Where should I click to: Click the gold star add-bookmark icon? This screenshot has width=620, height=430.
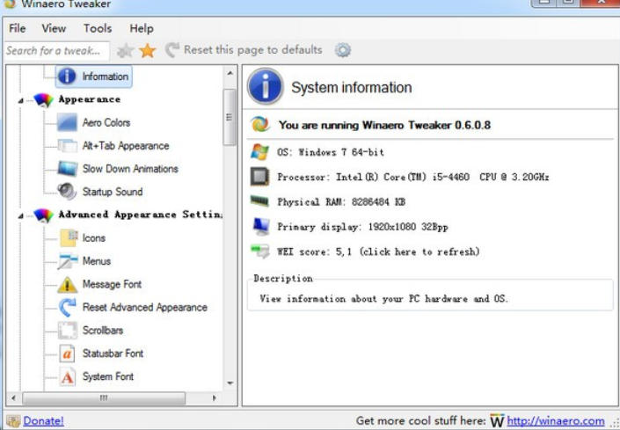click(x=147, y=51)
